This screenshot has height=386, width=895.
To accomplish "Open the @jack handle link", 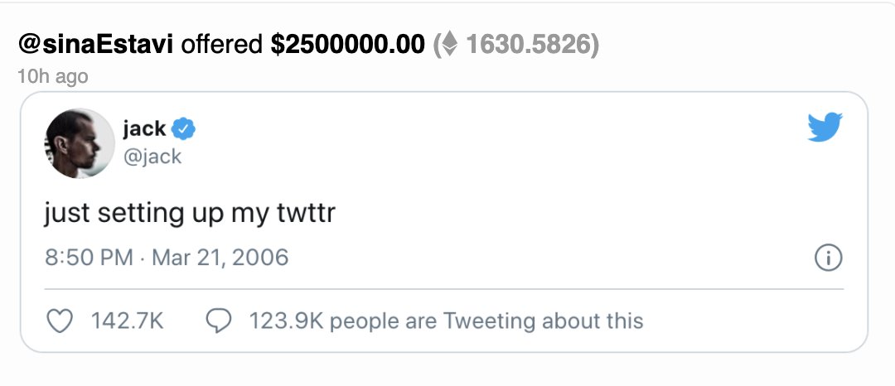I will click(x=152, y=157).
